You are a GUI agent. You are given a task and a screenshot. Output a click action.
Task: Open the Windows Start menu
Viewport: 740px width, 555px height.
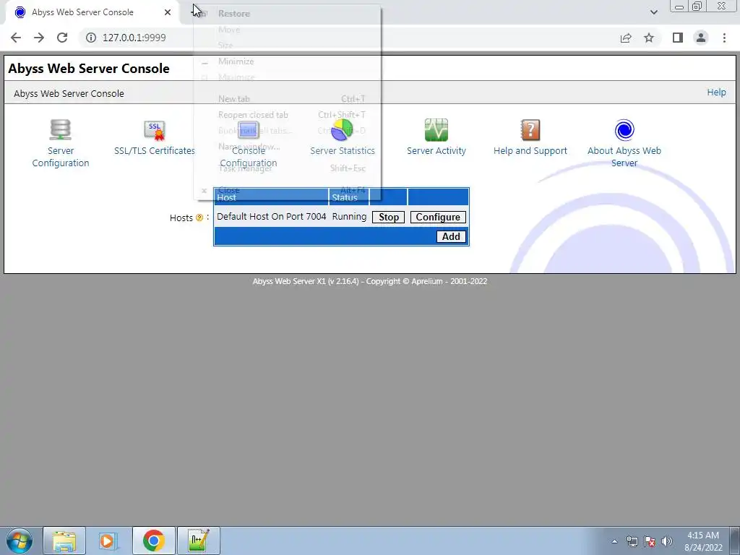pyautogui.click(x=20, y=541)
